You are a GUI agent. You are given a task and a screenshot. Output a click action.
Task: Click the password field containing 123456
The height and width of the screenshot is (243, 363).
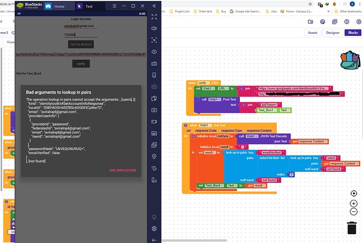(x=81, y=35)
